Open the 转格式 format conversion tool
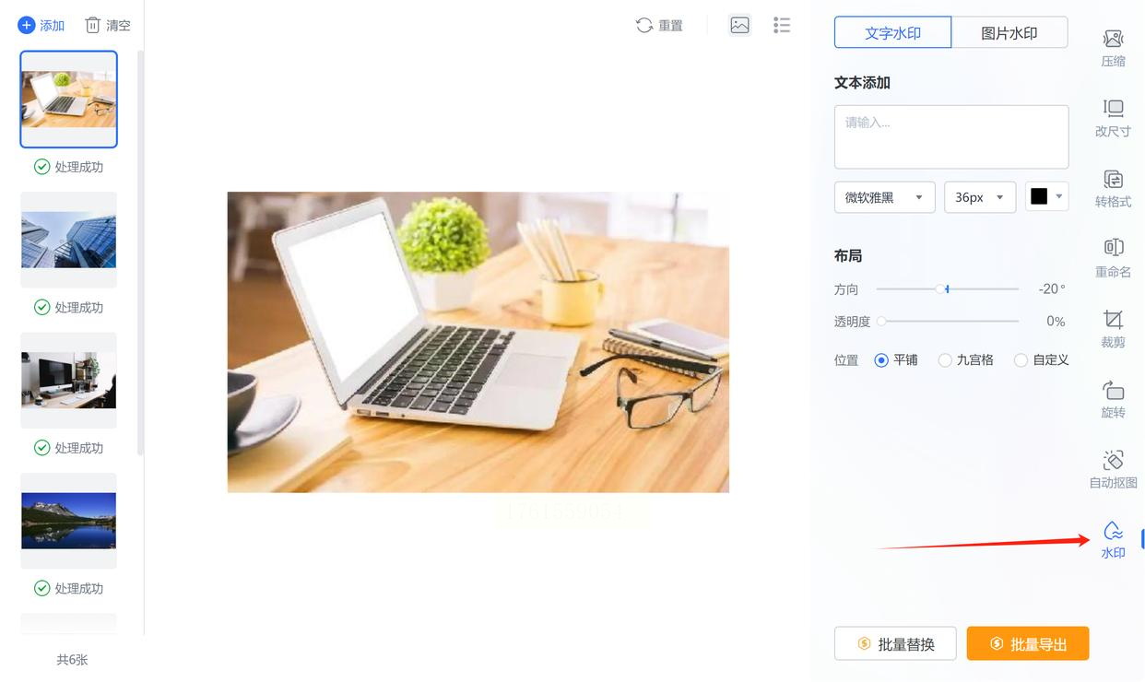 coord(1113,188)
